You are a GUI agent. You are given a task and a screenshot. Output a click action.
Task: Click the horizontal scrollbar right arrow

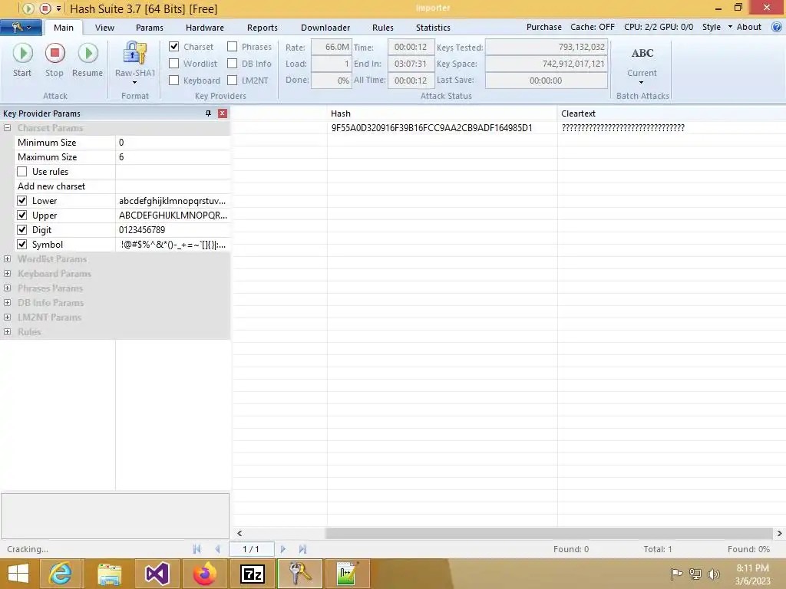[780, 534]
